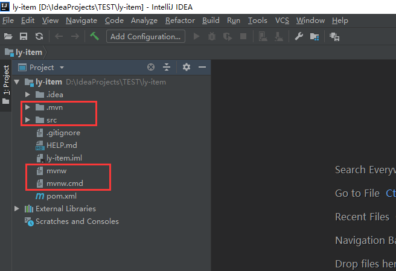Click the Run with Coverage icon
396x271 pixels.
coord(228,37)
